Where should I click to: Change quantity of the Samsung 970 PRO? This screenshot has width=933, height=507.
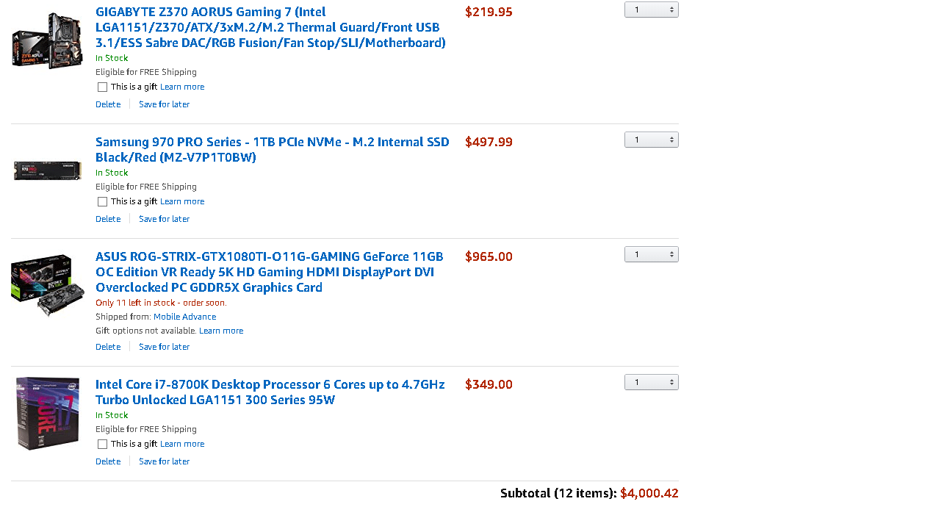(x=651, y=140)
